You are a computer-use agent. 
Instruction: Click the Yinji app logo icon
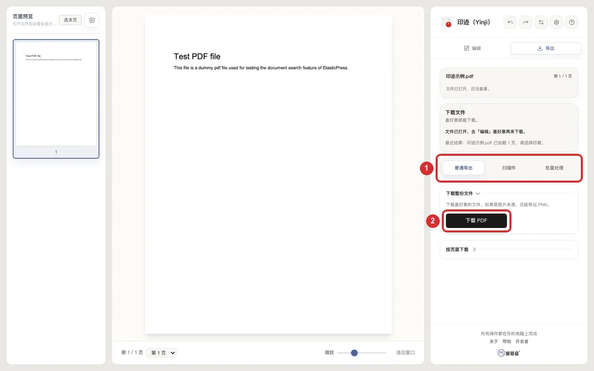tap(446, 22)
